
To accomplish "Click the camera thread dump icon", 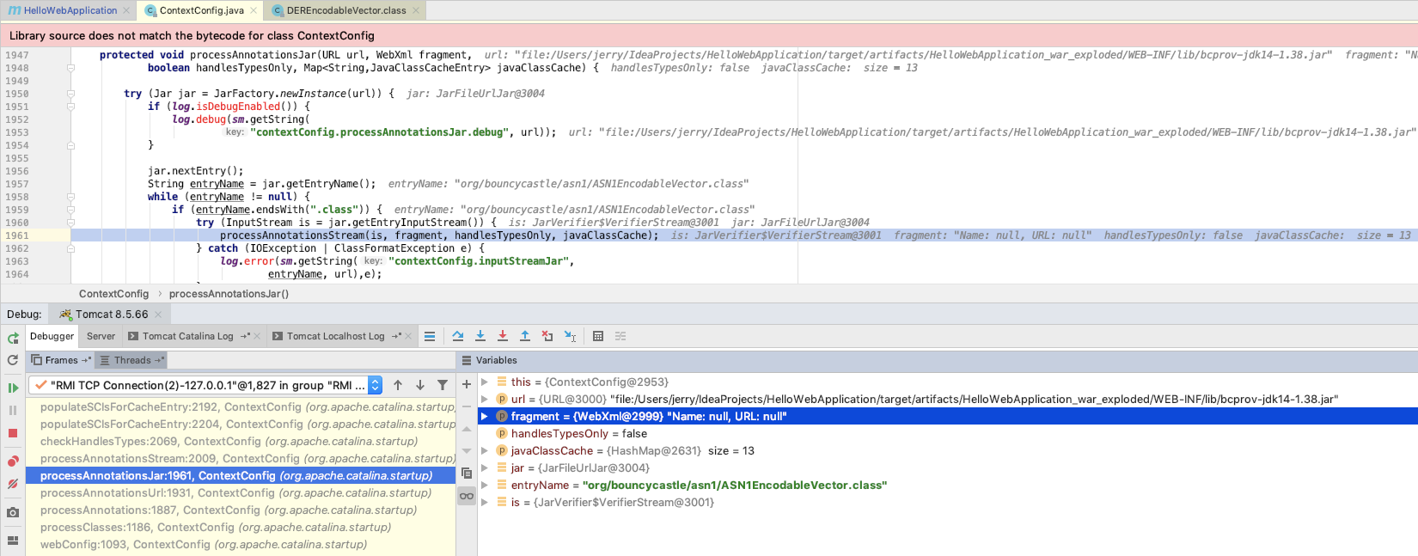I will tap(13, 512).
